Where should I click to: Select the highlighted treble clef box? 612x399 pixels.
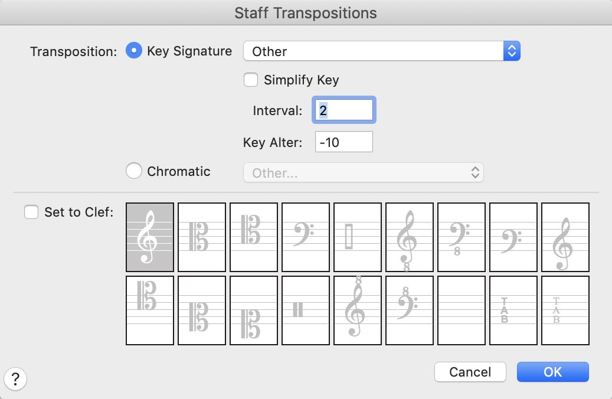tap(150, 237)
